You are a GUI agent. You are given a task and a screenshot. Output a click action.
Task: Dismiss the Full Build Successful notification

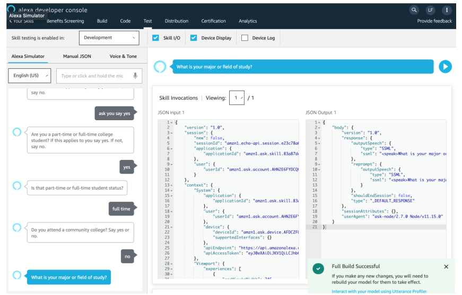click(x=446, y=267)
